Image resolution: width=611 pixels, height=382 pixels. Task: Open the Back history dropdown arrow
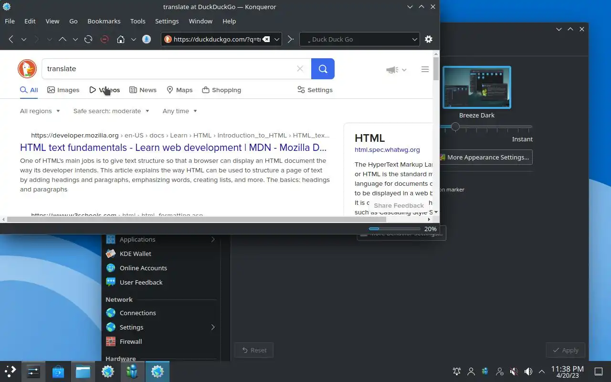pos(23,39)
